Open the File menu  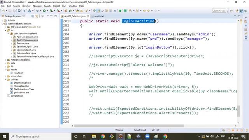3,6
